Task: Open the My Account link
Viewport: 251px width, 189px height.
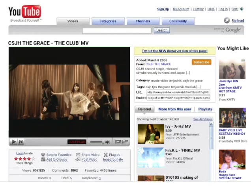Action: [x=181, y=9]
